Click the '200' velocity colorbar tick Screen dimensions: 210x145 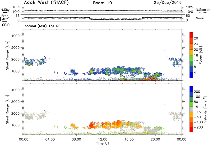coord(197,92)
